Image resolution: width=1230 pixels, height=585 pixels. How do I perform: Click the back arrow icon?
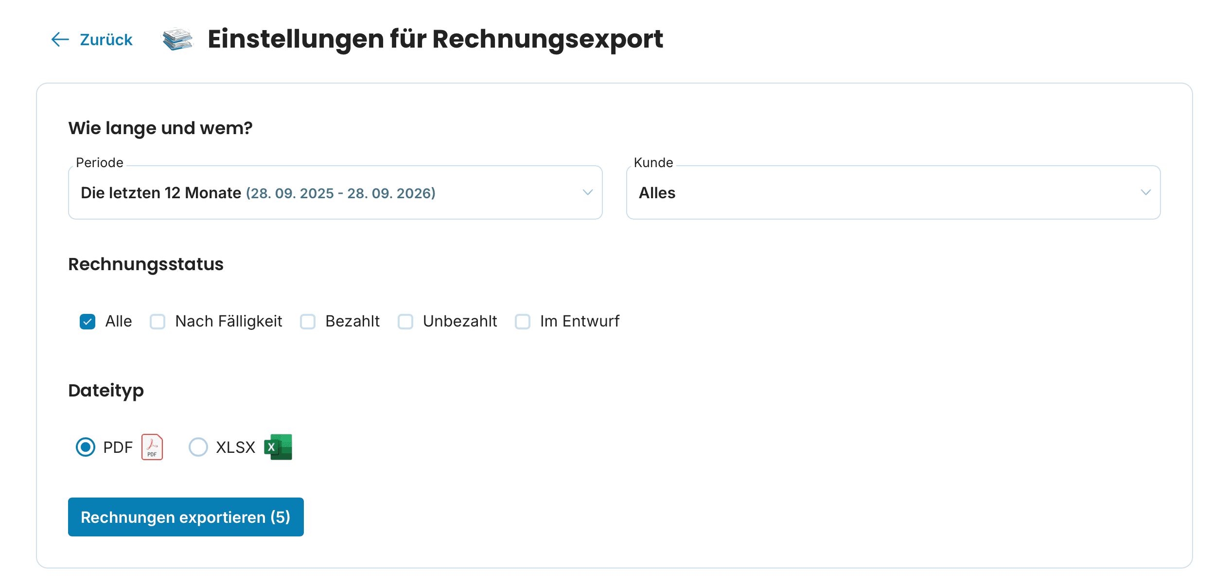click(60, 39)
